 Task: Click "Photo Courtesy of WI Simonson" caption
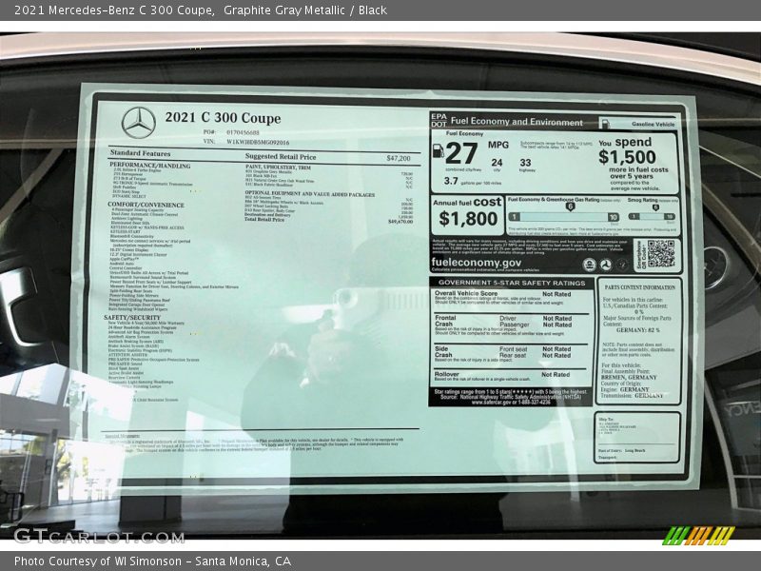[x=98, y=561]
